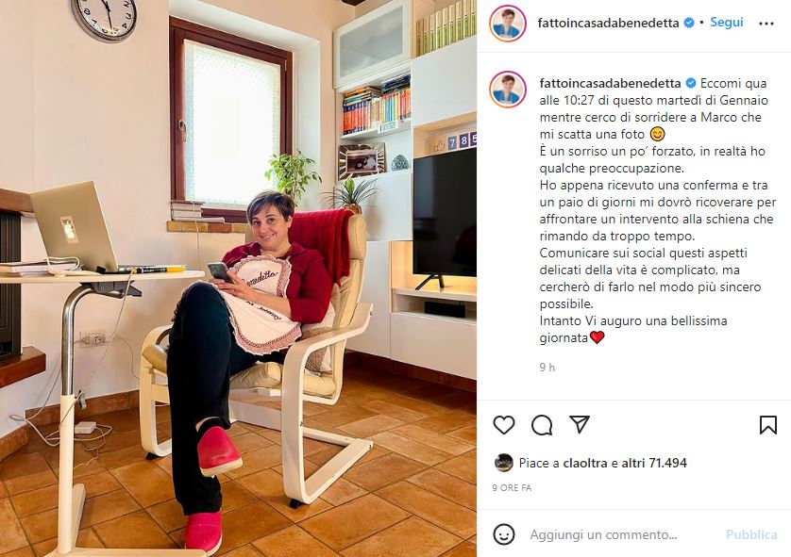Open comments via speech bubble icon
Viewport: 791px width, 557px height.
click(x=542, y=425)
